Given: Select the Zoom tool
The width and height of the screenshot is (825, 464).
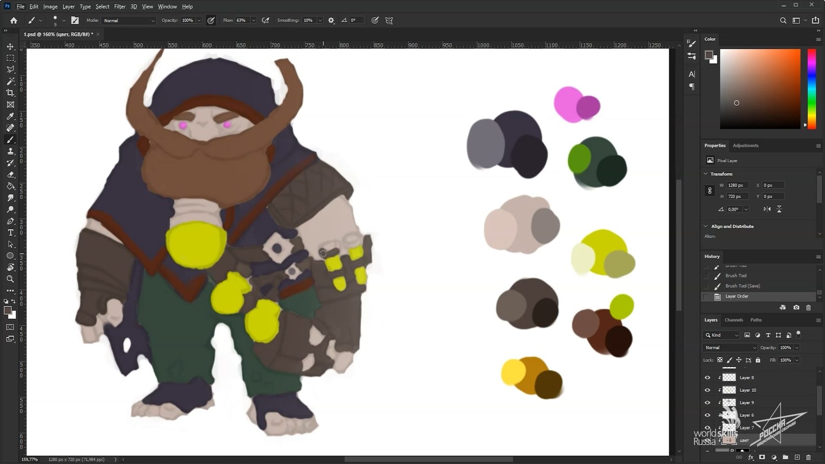Looking at the screenshot, I should 10,279.
